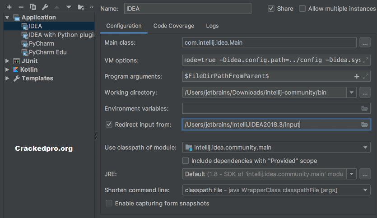Screen dimensions: 377x218
Task: Expand the Kotlin tree node
Action: [x=7, y=70]
